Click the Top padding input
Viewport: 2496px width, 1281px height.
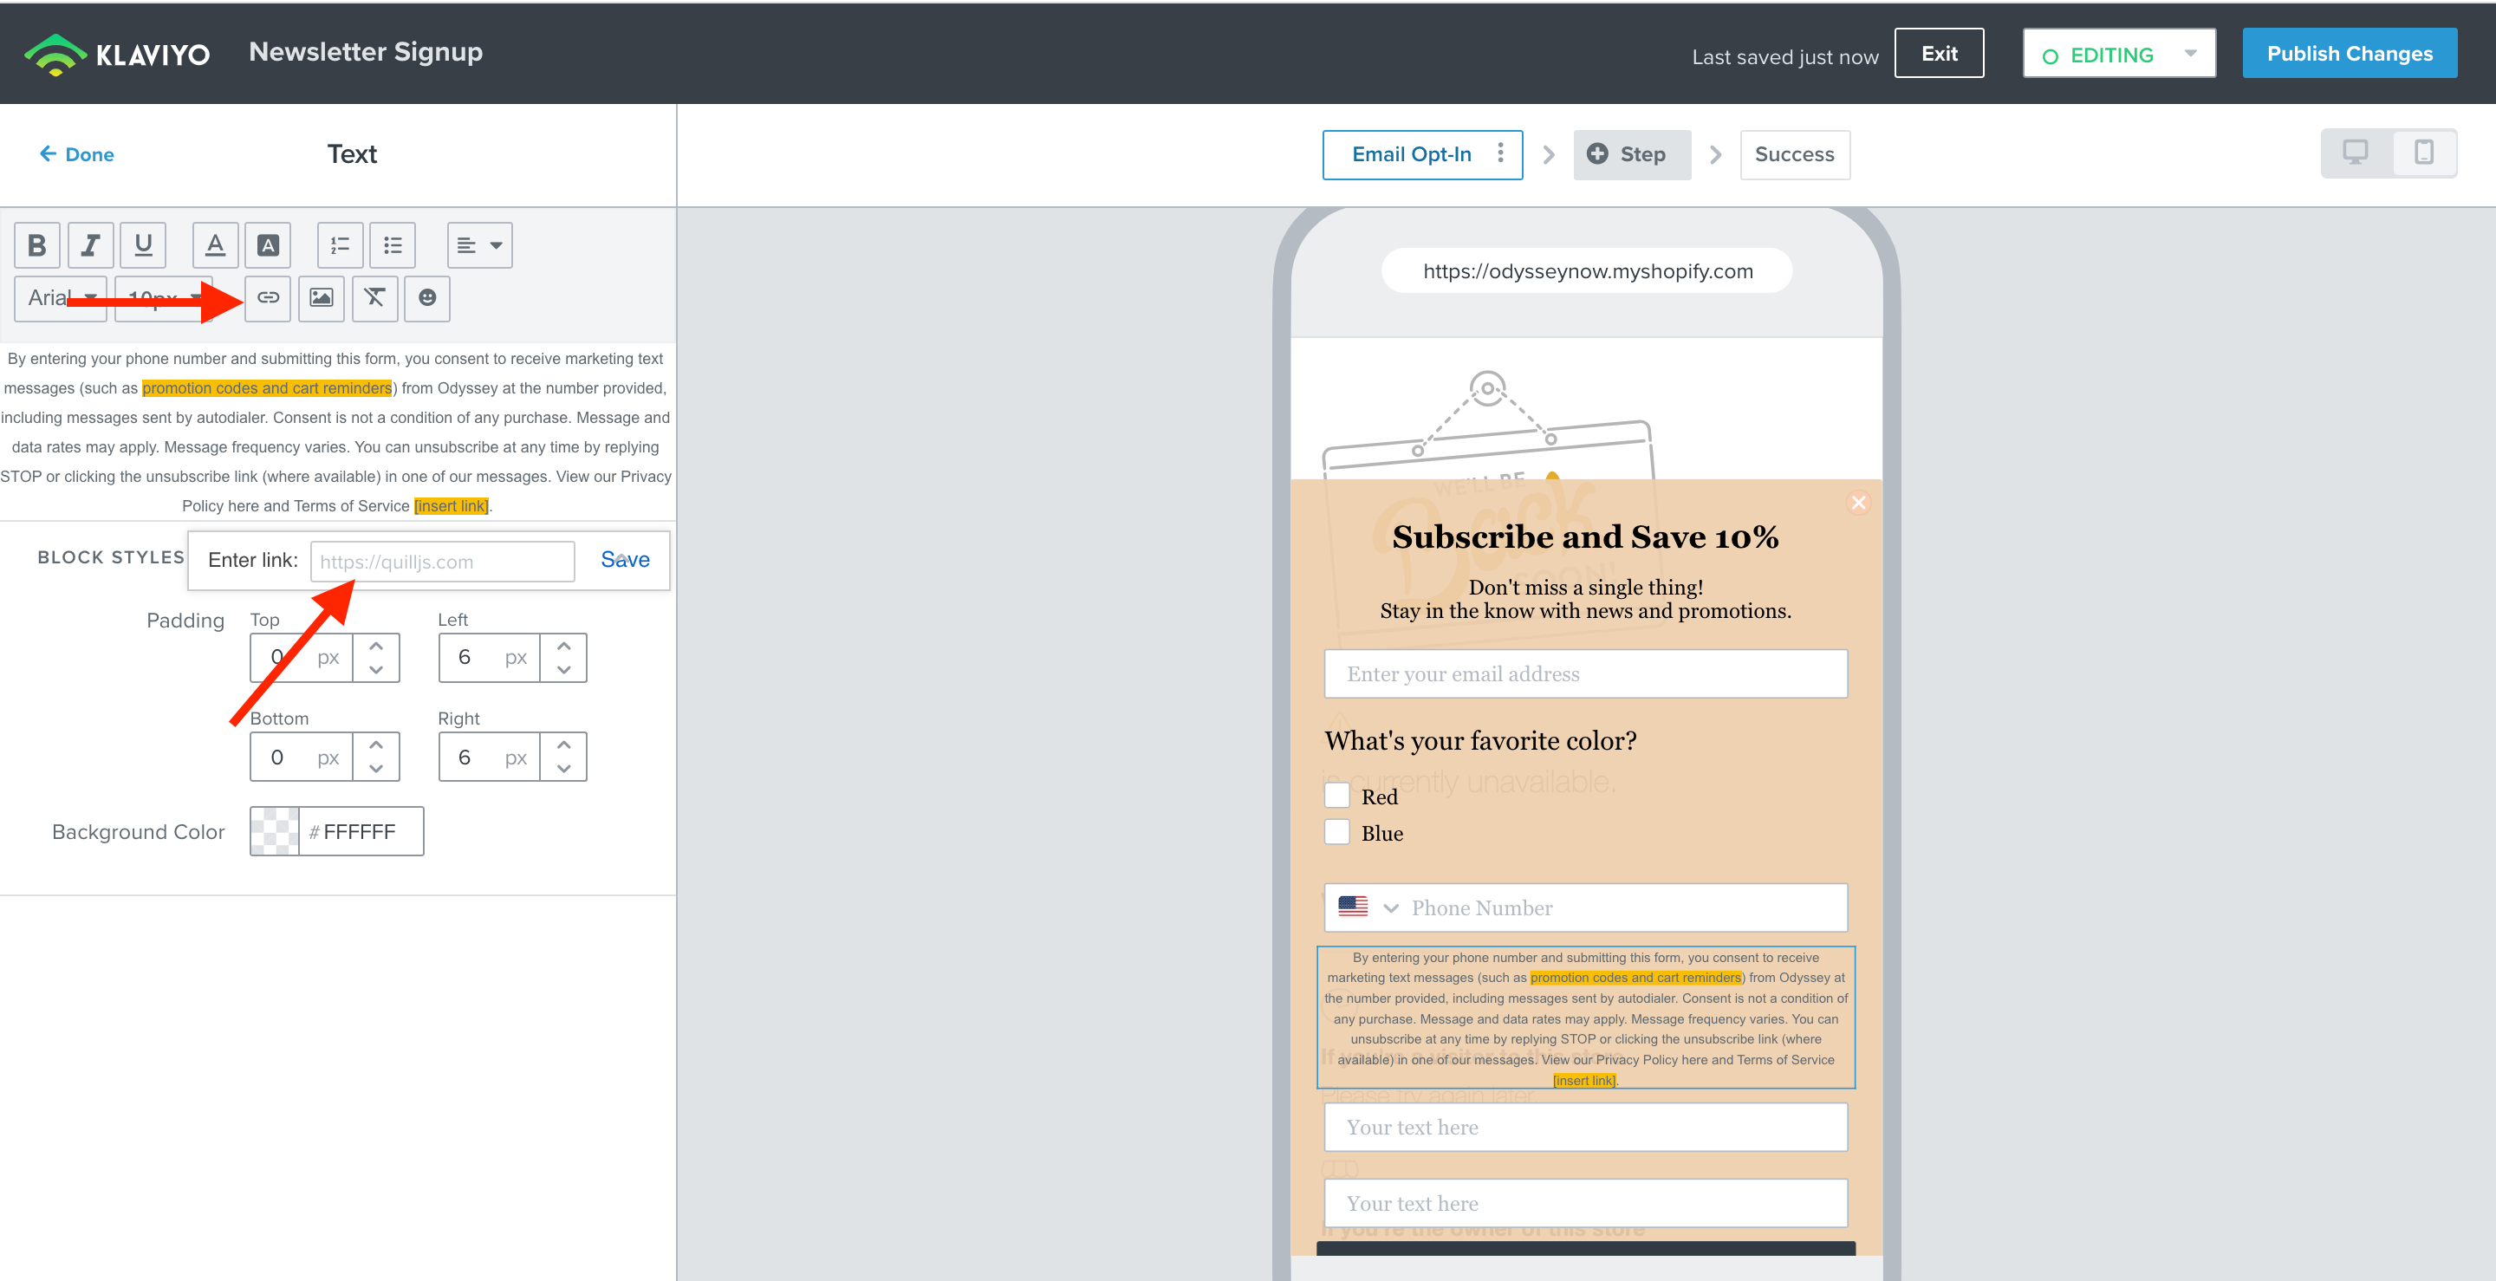[302, 658]
